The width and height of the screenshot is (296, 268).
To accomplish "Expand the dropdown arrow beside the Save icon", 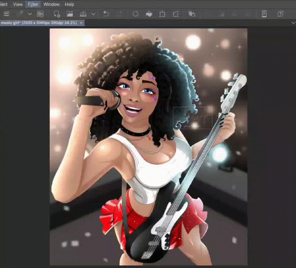I will tap(93, 14).
